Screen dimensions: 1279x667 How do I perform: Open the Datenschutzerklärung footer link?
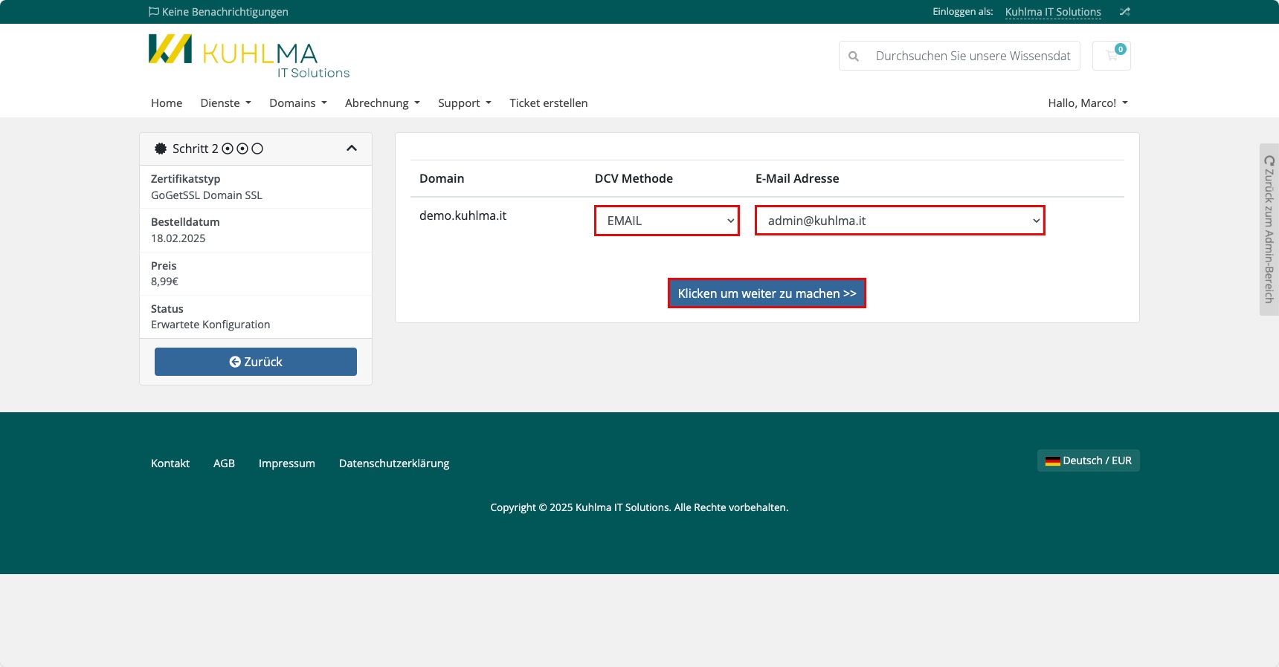(394, 463)
